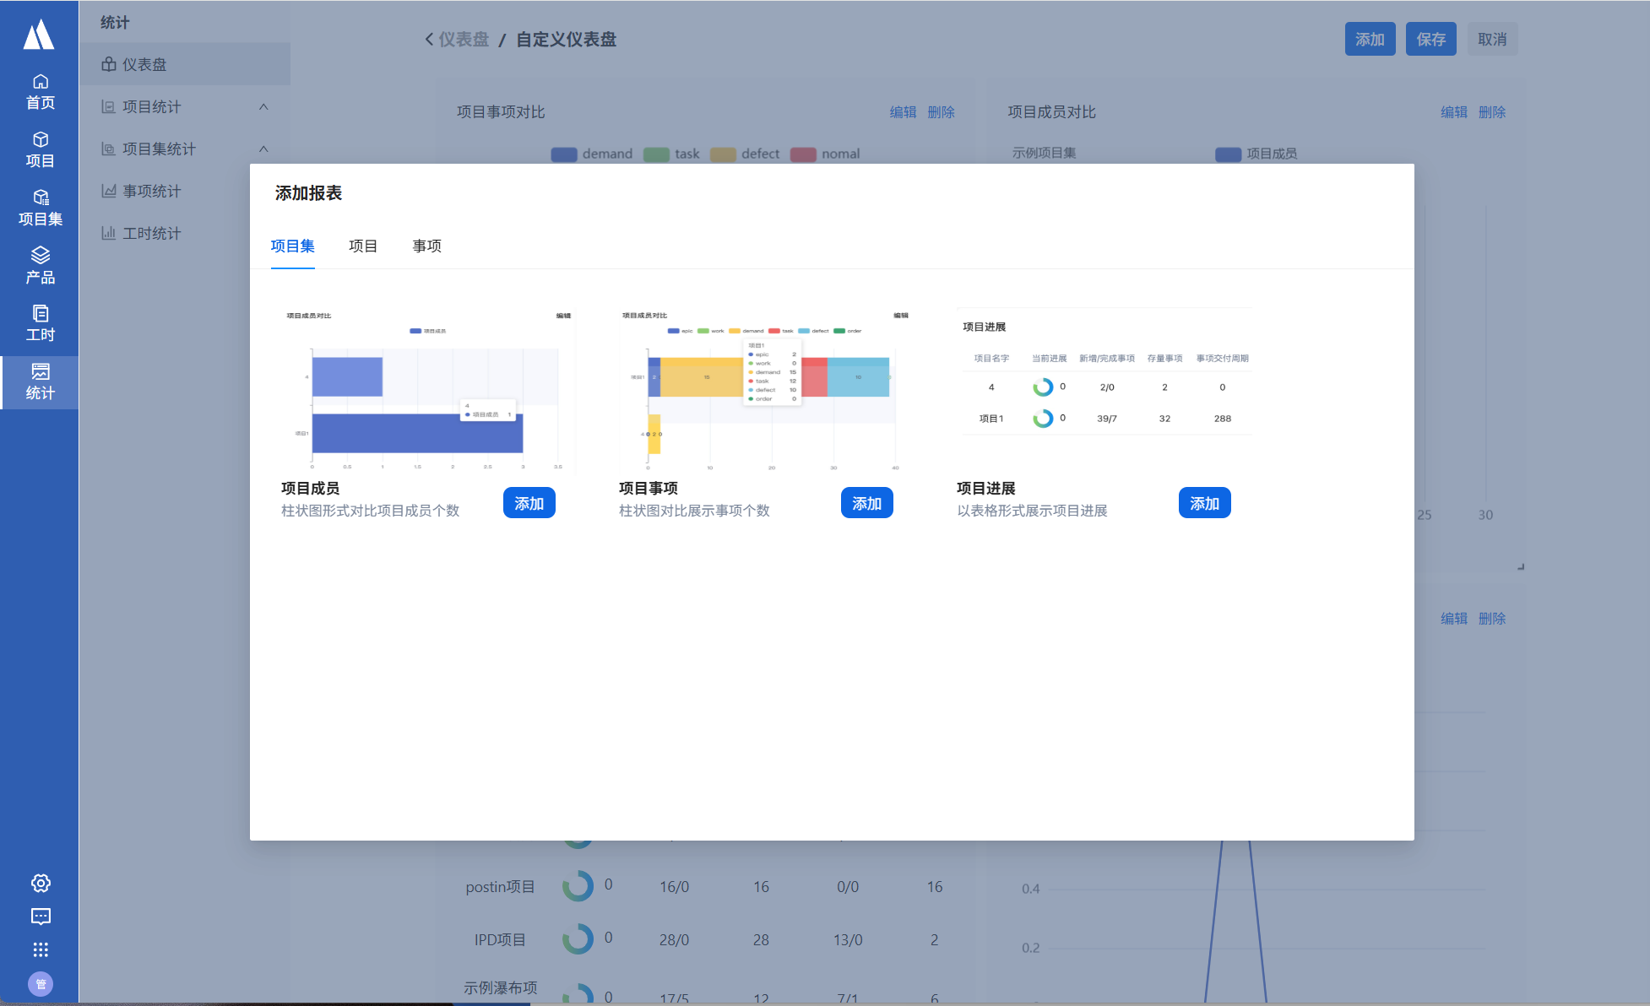
Task: Go back via 仪表盘 breadcrumb arrow
Action: 429,40
